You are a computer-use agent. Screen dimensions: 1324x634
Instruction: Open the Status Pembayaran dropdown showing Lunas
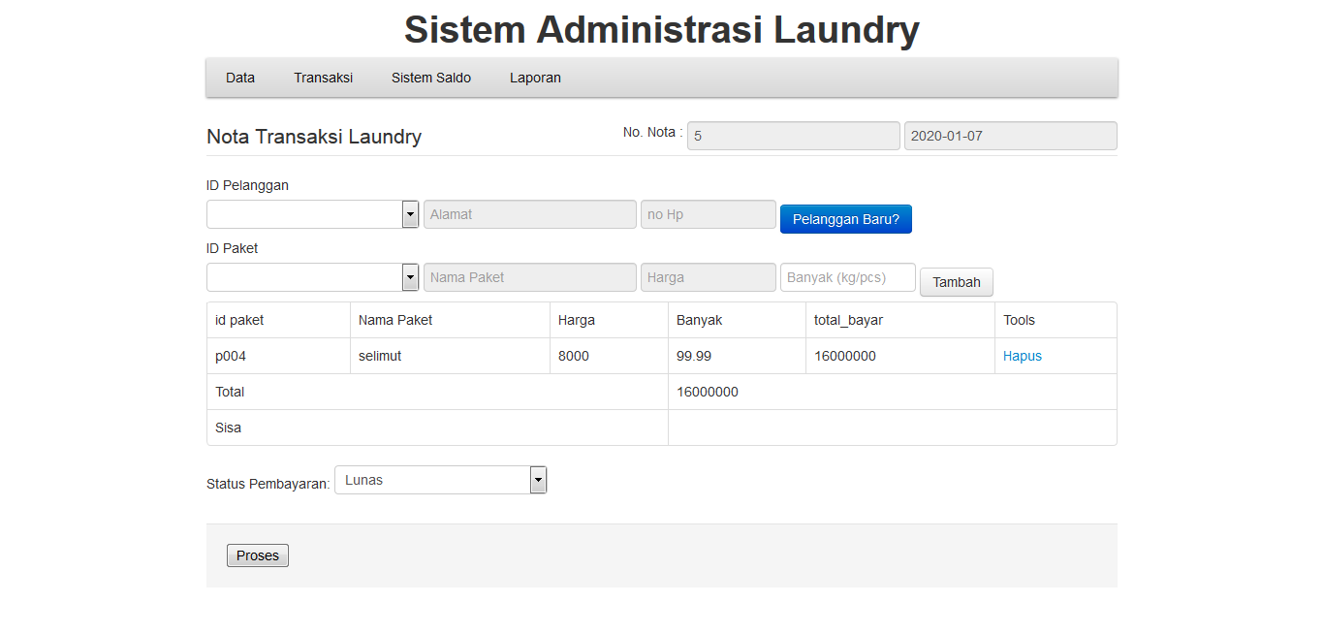[x=436, y=479]
